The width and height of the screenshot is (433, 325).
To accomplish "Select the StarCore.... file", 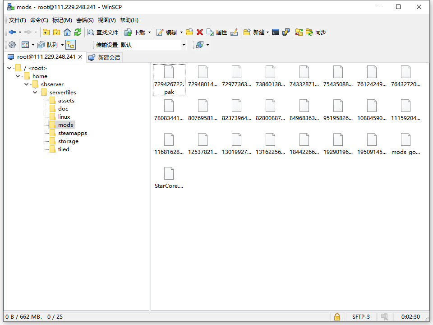I will tap(169, 178).
